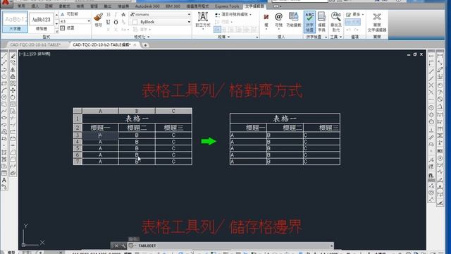Select the left paragraph alignment button
This screenshot has height=254, width=451.
[x=217, y=30]
